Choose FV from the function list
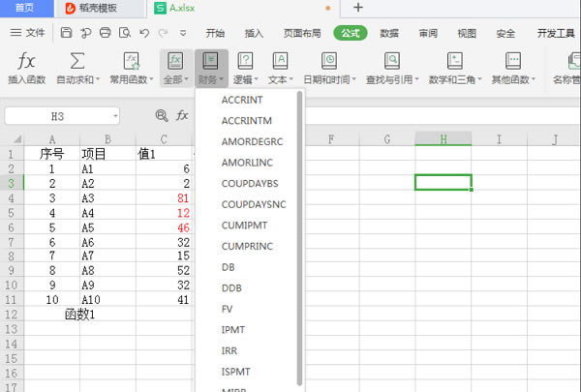Viewport: 581px width, 392px height. (x=227, y=309)
